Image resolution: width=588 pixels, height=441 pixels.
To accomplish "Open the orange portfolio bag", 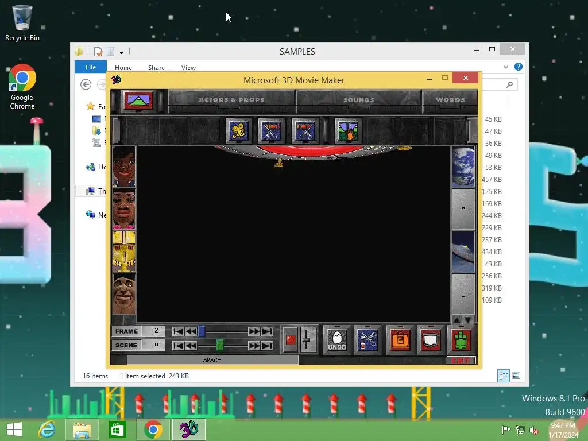I will click(x=400, y=339).
